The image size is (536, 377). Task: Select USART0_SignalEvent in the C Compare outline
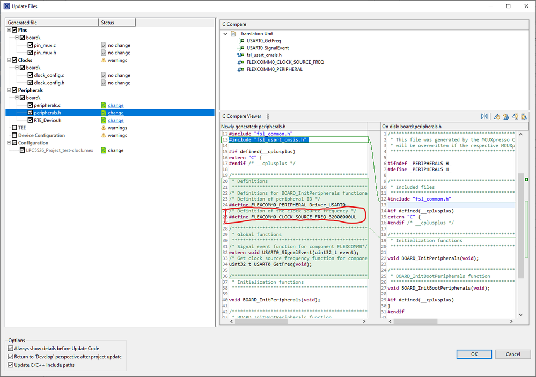[268, 48]
